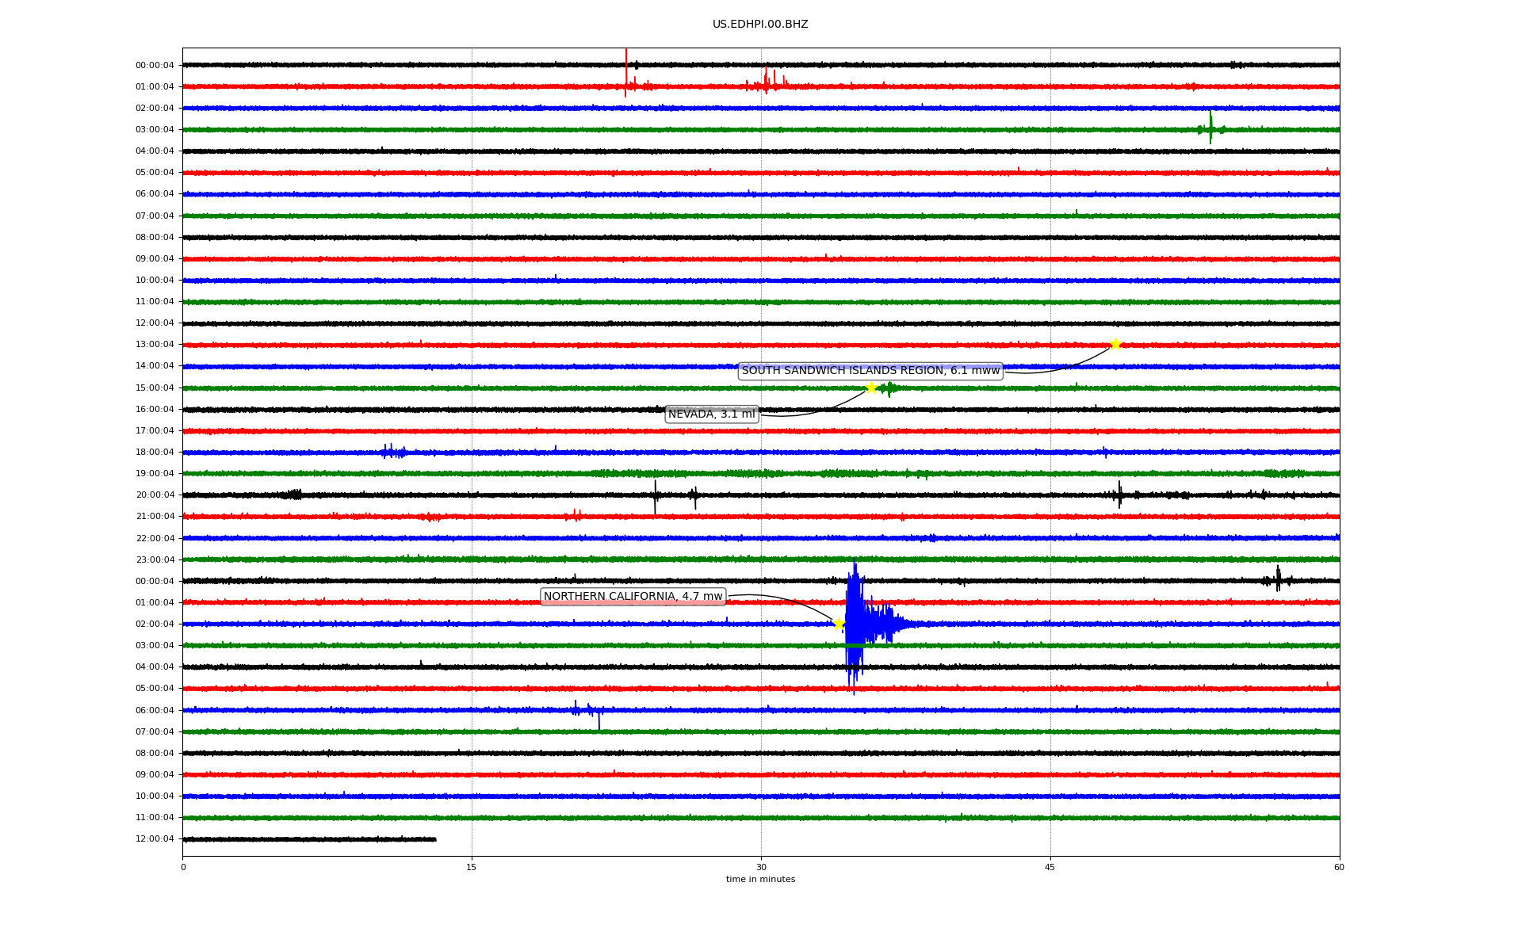Select the NORTHERN CALIFORNIA, 4.7 mw label

pos(633,597)
